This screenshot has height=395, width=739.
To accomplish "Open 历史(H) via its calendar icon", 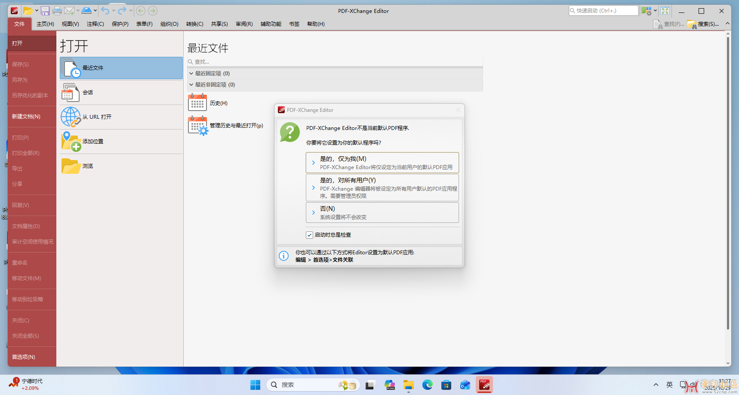I will click(197, 102).
